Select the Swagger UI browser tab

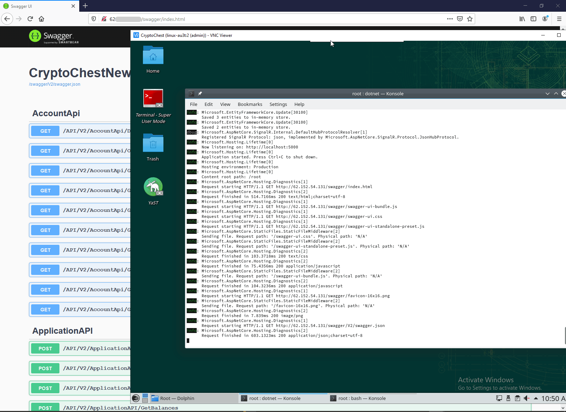(39, 6)
